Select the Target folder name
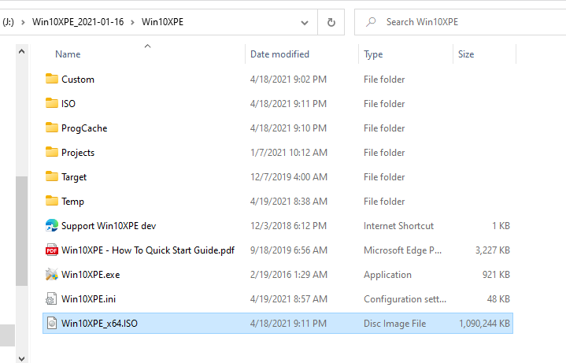The width and height of the screenshot is (566, 363). [x=74, y=177]
